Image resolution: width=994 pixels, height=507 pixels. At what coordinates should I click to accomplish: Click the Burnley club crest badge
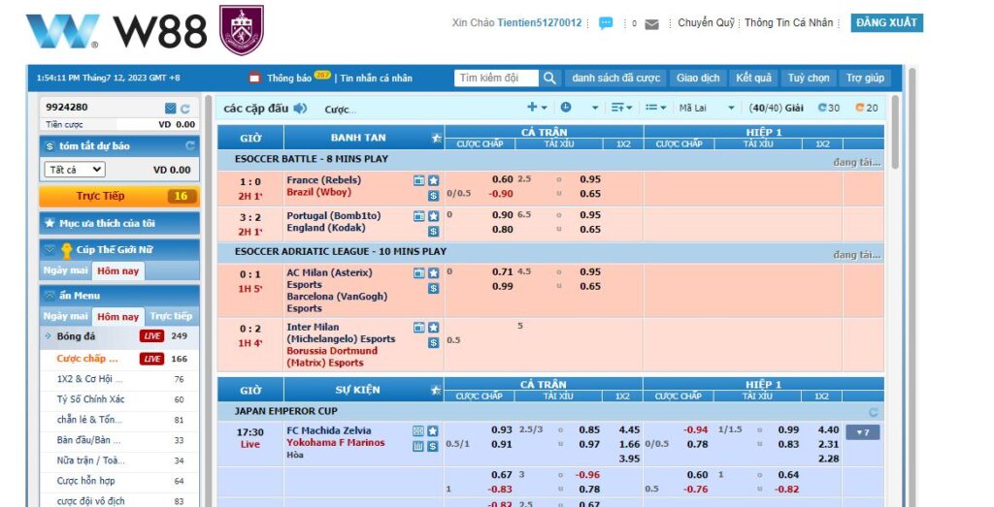pos(242,30)
